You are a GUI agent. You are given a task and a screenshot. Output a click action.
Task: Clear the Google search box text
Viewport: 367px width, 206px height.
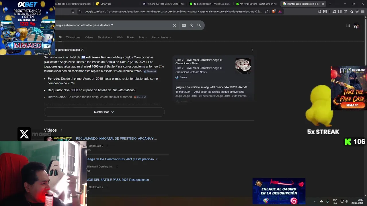tap(174, 25)
